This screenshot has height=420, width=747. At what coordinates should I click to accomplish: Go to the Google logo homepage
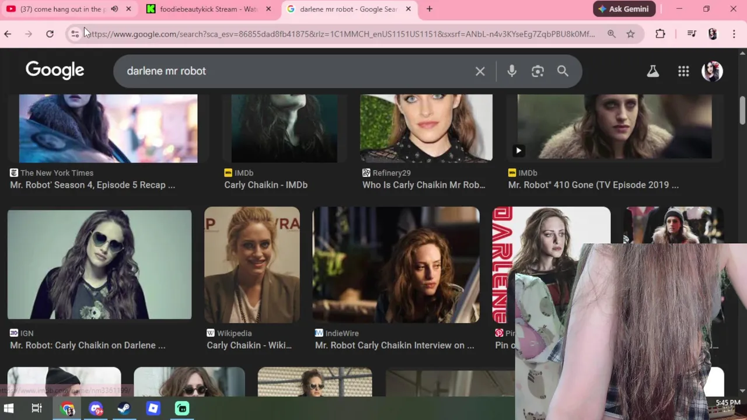(x=55, y=71)
